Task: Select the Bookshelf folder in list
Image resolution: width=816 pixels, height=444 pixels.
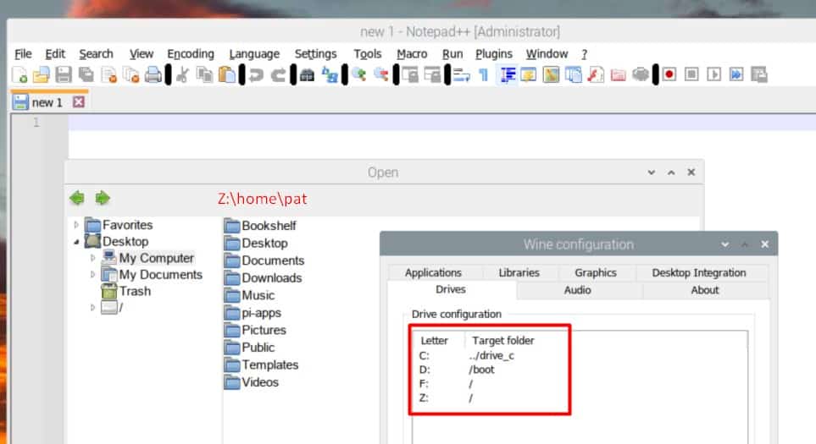Action: (260, 225)
